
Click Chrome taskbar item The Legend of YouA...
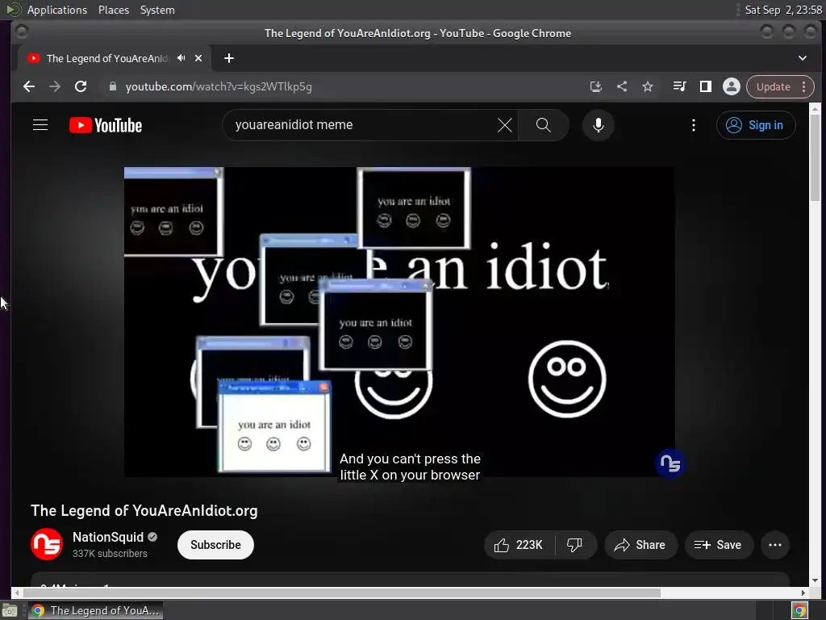(x=95, y=610)
